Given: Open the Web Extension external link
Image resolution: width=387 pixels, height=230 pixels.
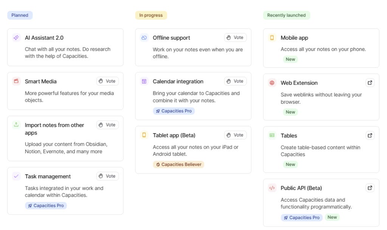Looking at the screenshot, I should click(x=370, y=83).
